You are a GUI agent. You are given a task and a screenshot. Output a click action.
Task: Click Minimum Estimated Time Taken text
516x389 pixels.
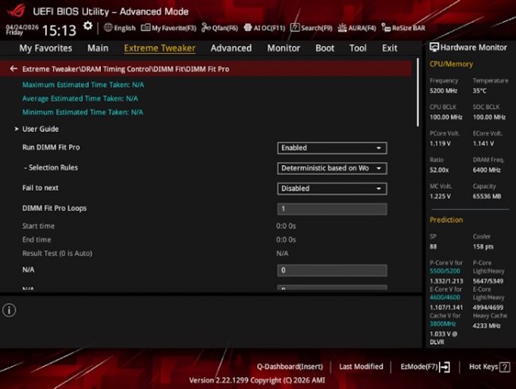(x=83, y=112)
